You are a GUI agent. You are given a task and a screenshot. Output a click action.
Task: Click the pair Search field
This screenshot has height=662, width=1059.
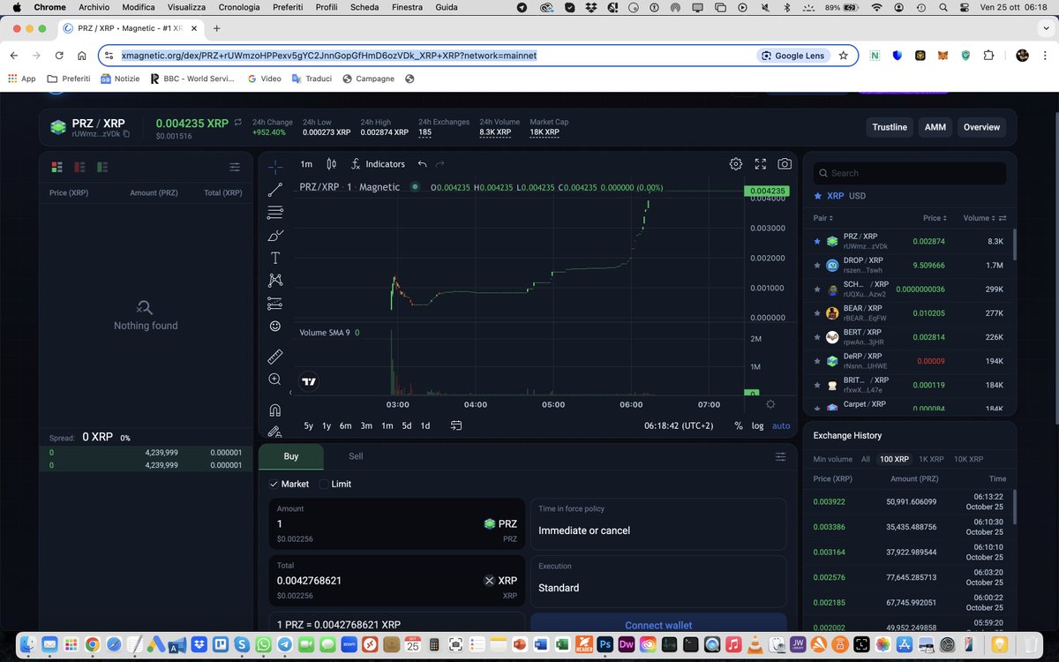pyautogui.click(x=909, y=173)
